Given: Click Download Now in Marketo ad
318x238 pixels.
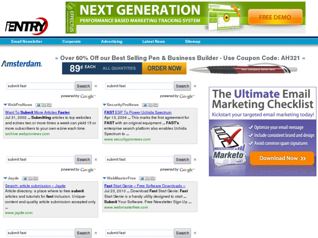Looking at the screenshot, I should (x=282, y=158).
